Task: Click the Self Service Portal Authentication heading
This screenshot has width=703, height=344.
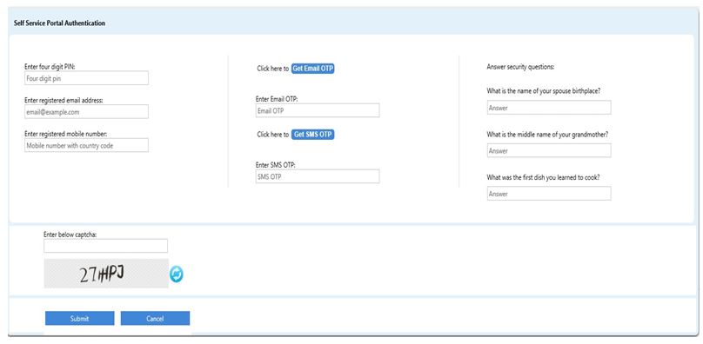Action: (x=60, y=23)
